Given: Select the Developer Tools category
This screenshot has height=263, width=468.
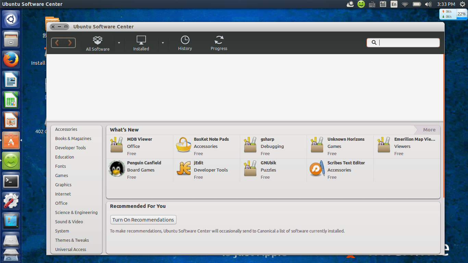Looking at the screenshot, I should 70,148.
